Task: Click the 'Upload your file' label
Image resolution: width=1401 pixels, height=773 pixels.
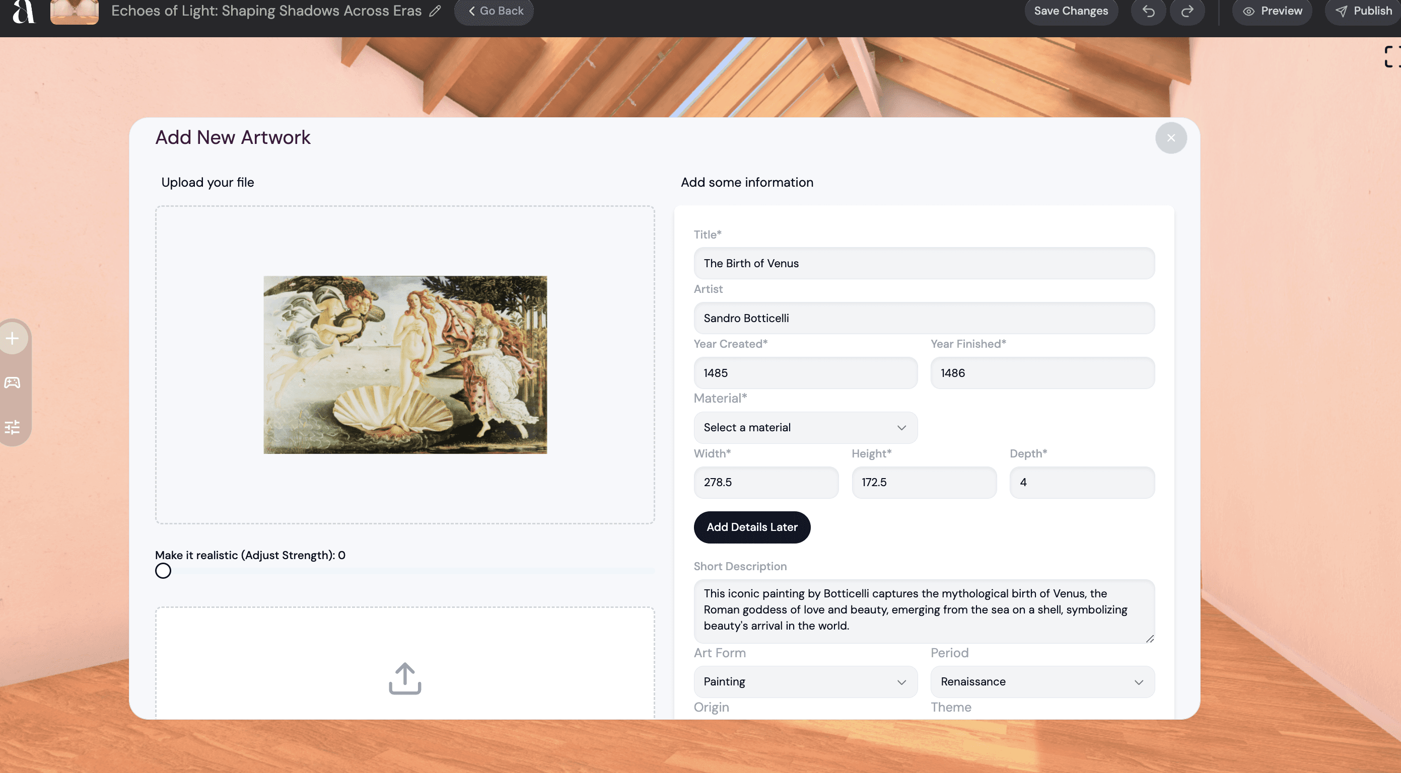Action: coord(208,183)
